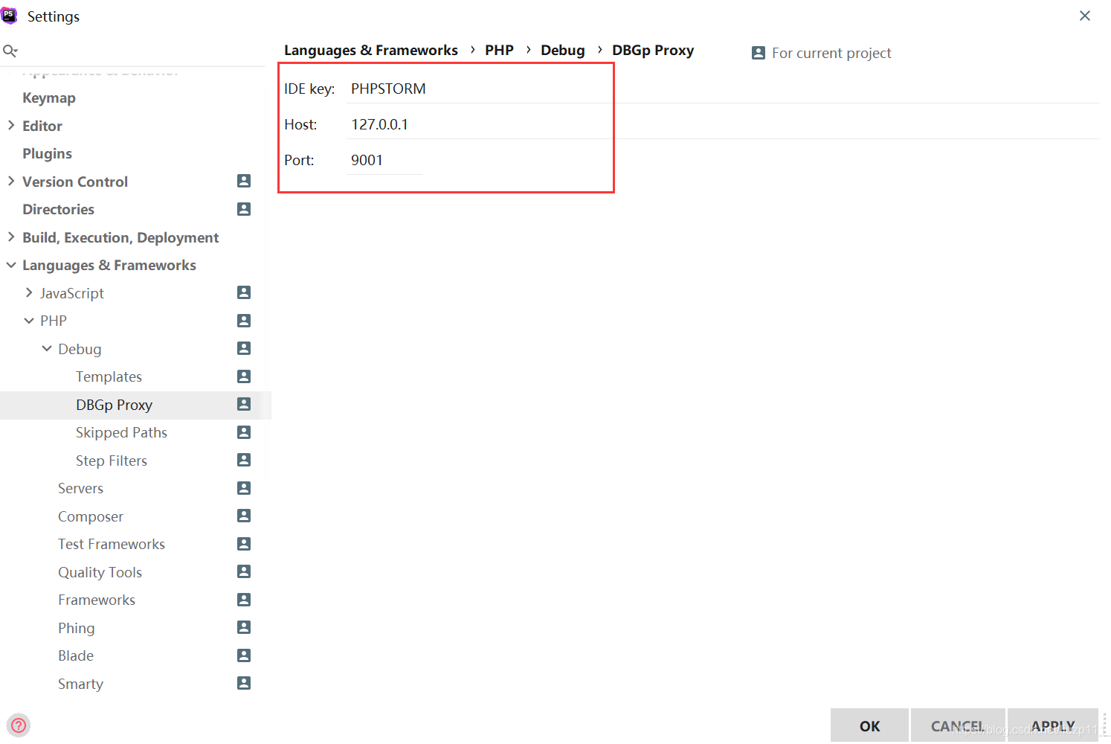
Task: Collapse the PHP node
Action: pos(29,321)
